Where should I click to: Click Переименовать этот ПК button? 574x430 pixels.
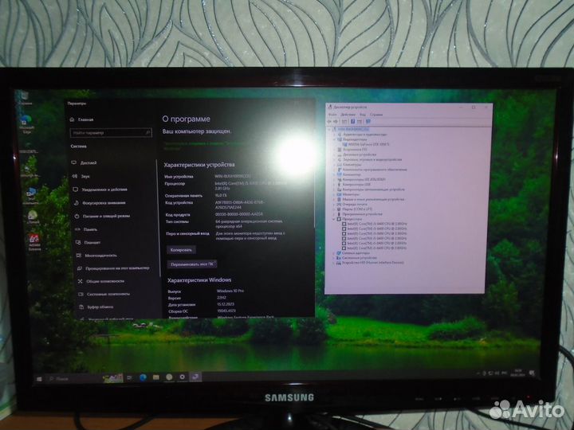tap(192, 263)
